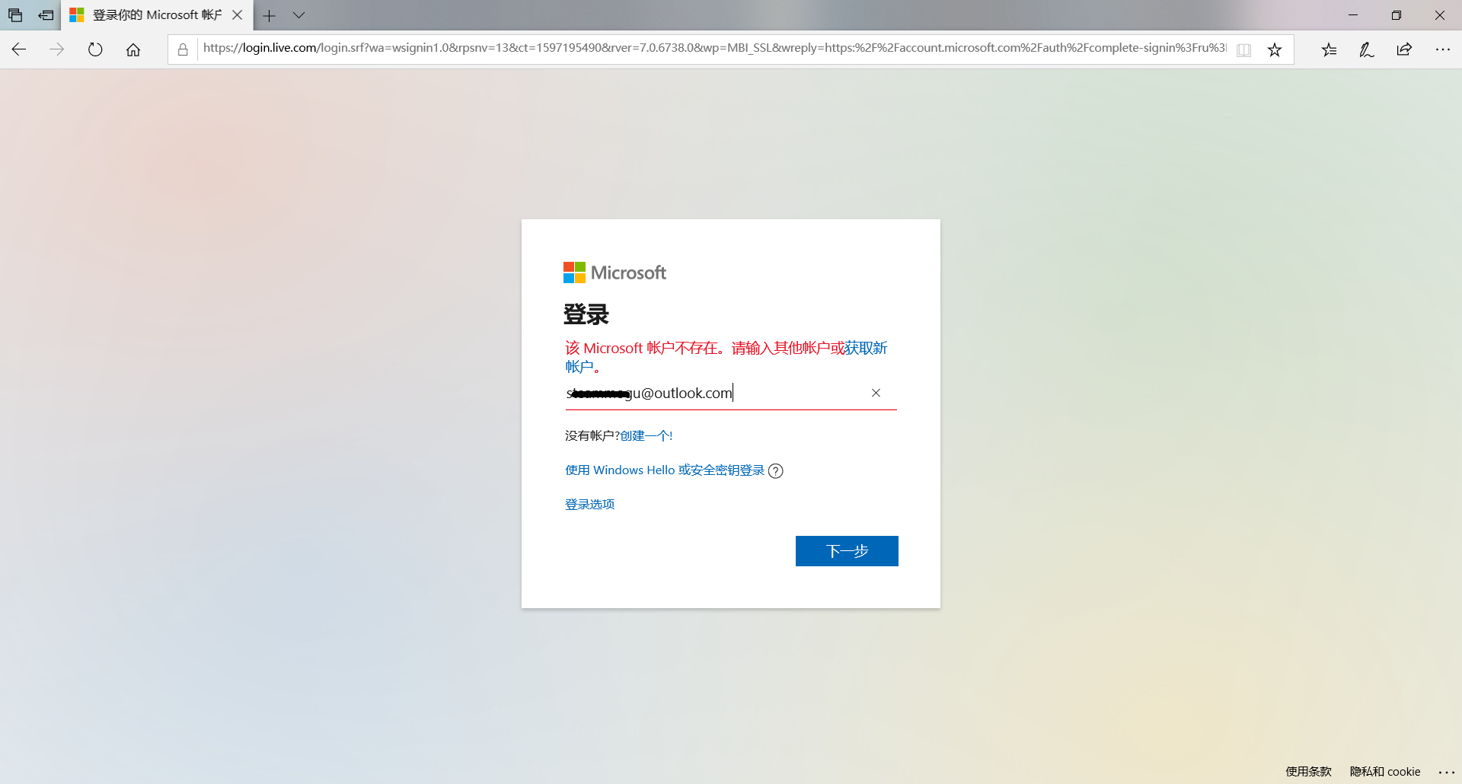Set these tabs aside

[46, 15]
